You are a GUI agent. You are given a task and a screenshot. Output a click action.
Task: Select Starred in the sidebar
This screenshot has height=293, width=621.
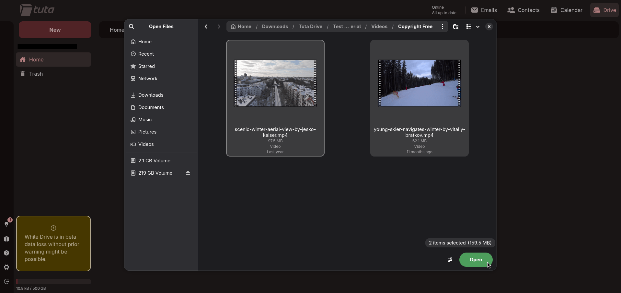click(146, 66)
